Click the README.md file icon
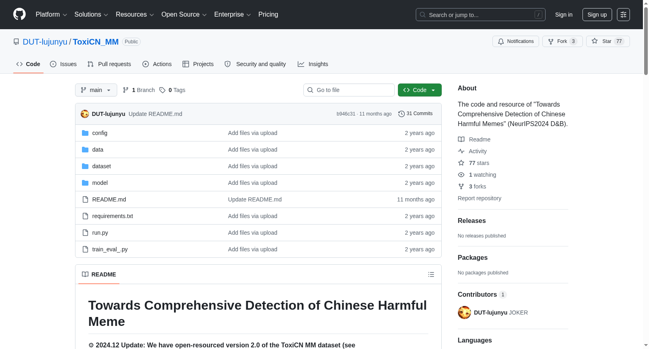649x349 pixels. click(x=85, y=199)
